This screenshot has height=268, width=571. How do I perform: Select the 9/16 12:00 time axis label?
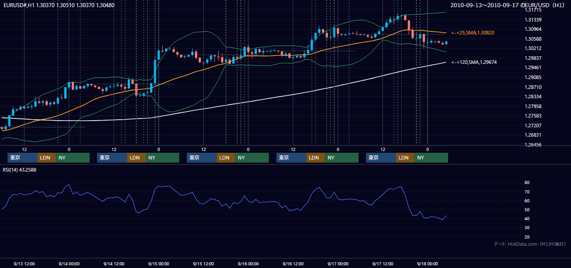pyautogui.click(x=293, y=264)
